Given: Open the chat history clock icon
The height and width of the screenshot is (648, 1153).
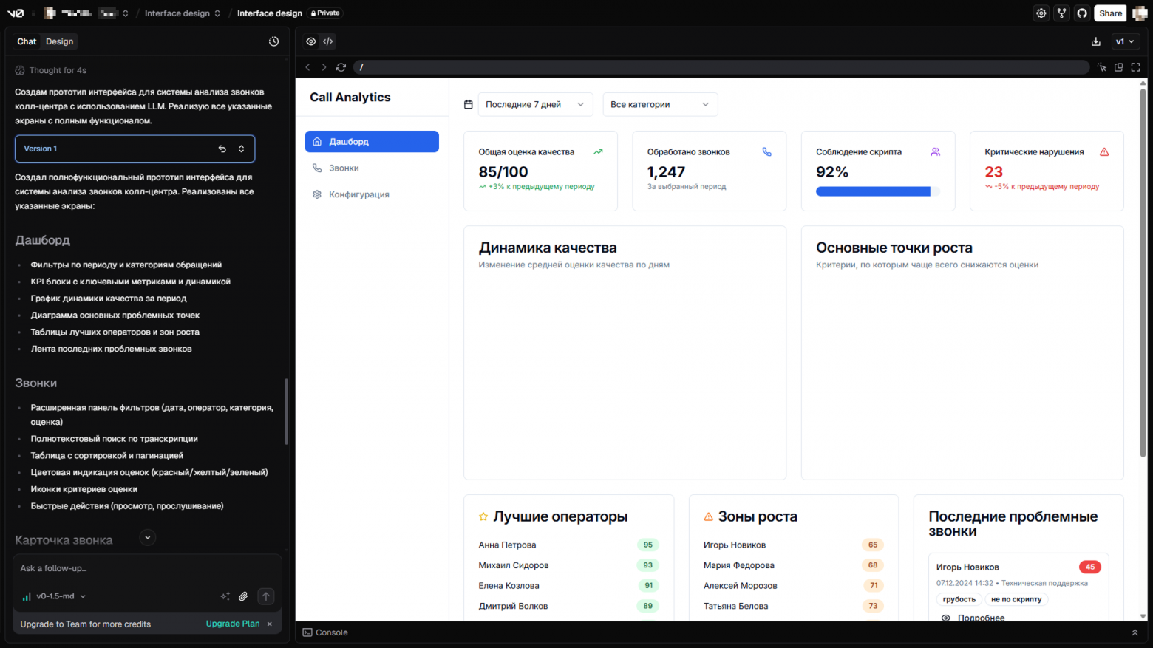Looking at the screenshot, I should pyautogui.click(x=273, y=41).
